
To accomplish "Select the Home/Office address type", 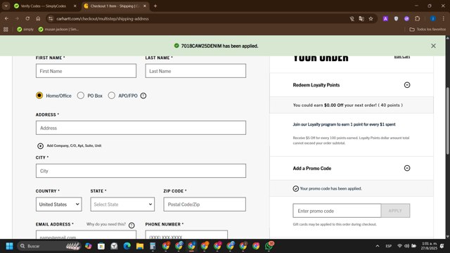I will coord(39,96).
